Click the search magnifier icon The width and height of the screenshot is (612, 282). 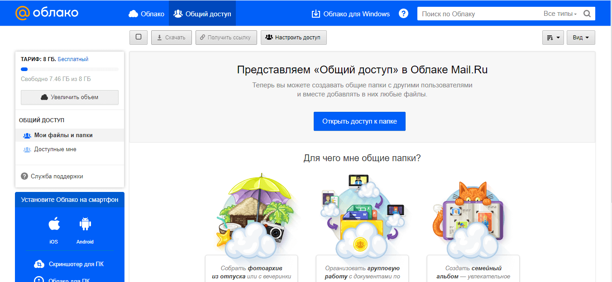tap(587, 14)
